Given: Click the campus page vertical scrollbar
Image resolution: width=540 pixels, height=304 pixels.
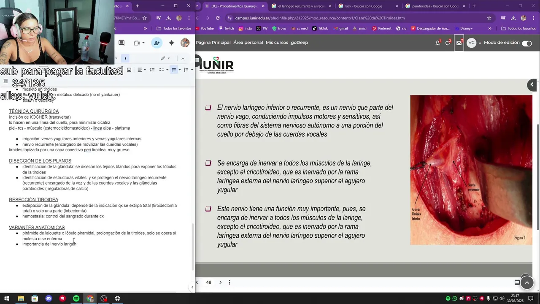Looking at the screenshot, I should [537, 177].
